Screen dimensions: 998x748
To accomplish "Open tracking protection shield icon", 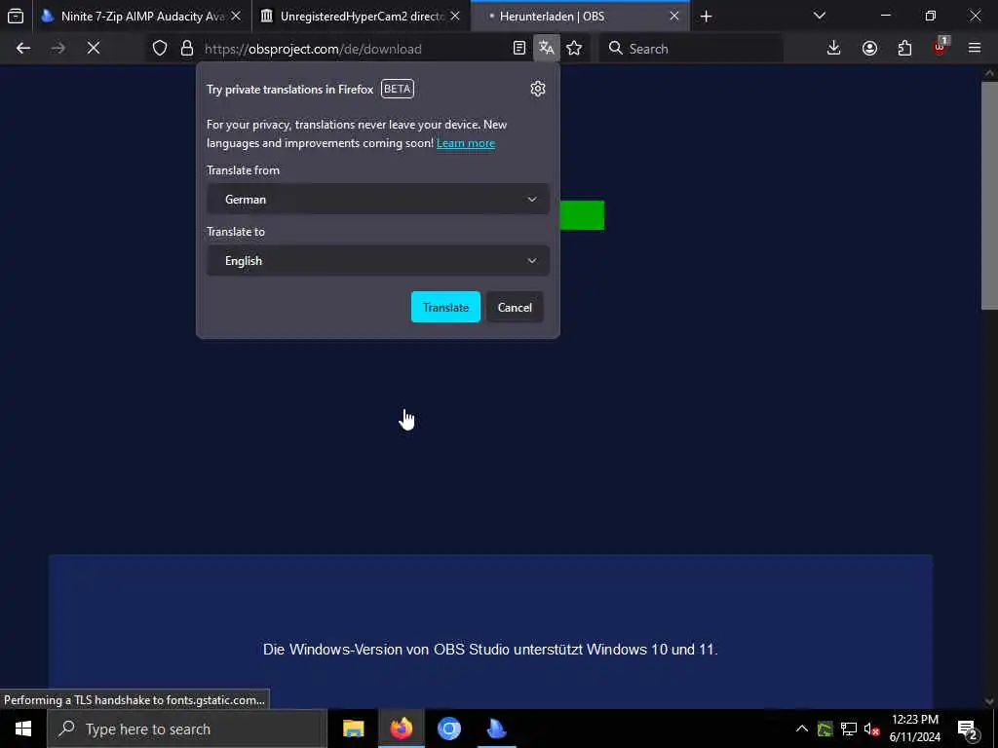I will click(x=160, y=49).
